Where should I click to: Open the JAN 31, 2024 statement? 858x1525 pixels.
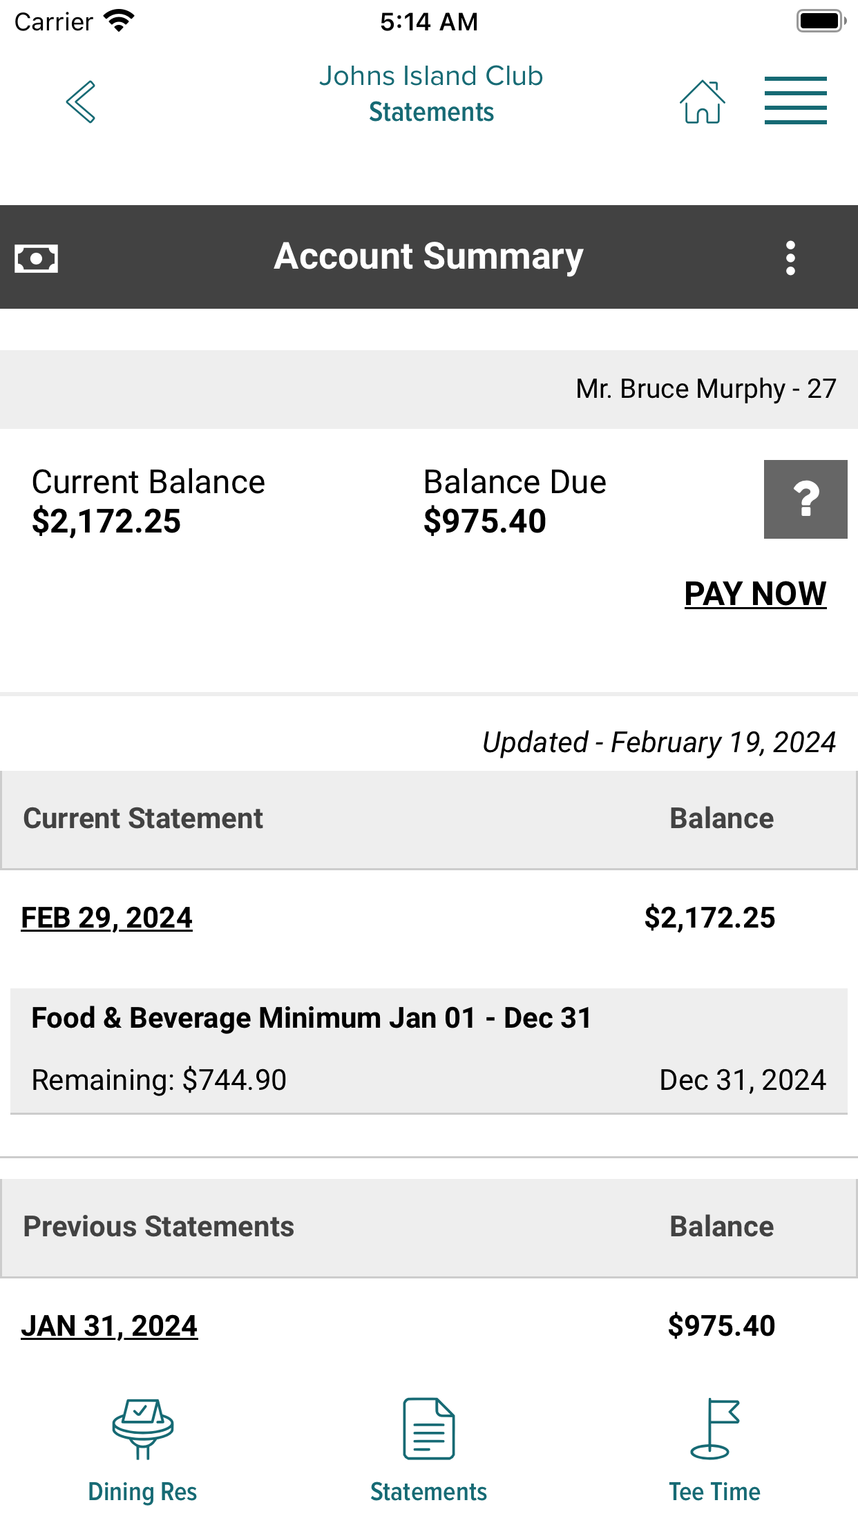[109, 1326]
